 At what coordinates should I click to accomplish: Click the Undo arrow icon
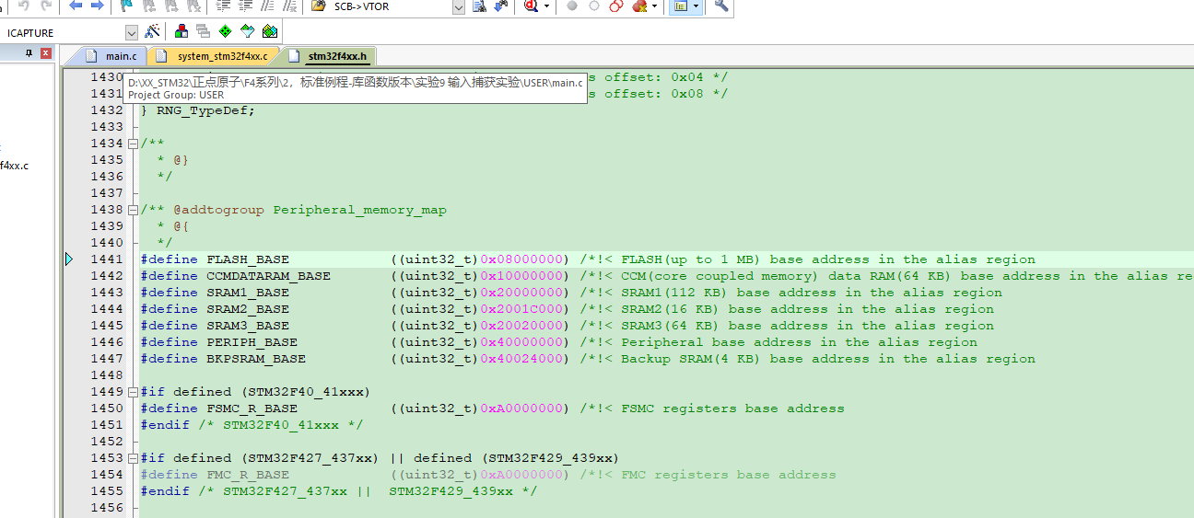click(24, 6)
